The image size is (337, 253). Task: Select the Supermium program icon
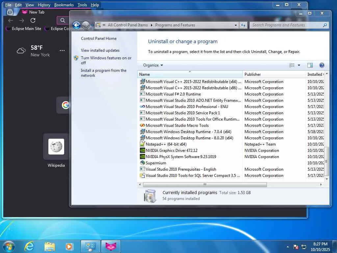(x=142, y=163)
